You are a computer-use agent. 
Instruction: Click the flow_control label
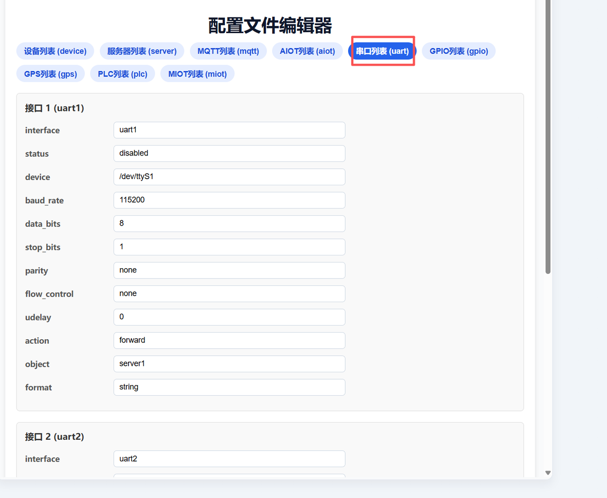pyautogui.click(x=49, y=294)
